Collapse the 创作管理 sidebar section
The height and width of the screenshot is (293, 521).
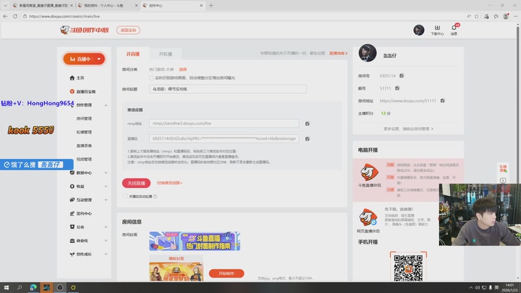point(106,105)
